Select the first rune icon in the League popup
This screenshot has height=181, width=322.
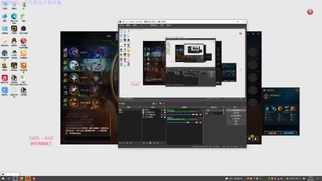point(267,108)
